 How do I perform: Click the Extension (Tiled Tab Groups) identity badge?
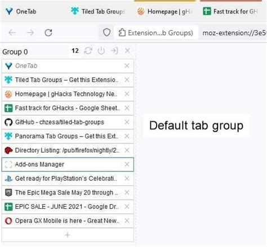pyautogui.click(x=156, y=33)
